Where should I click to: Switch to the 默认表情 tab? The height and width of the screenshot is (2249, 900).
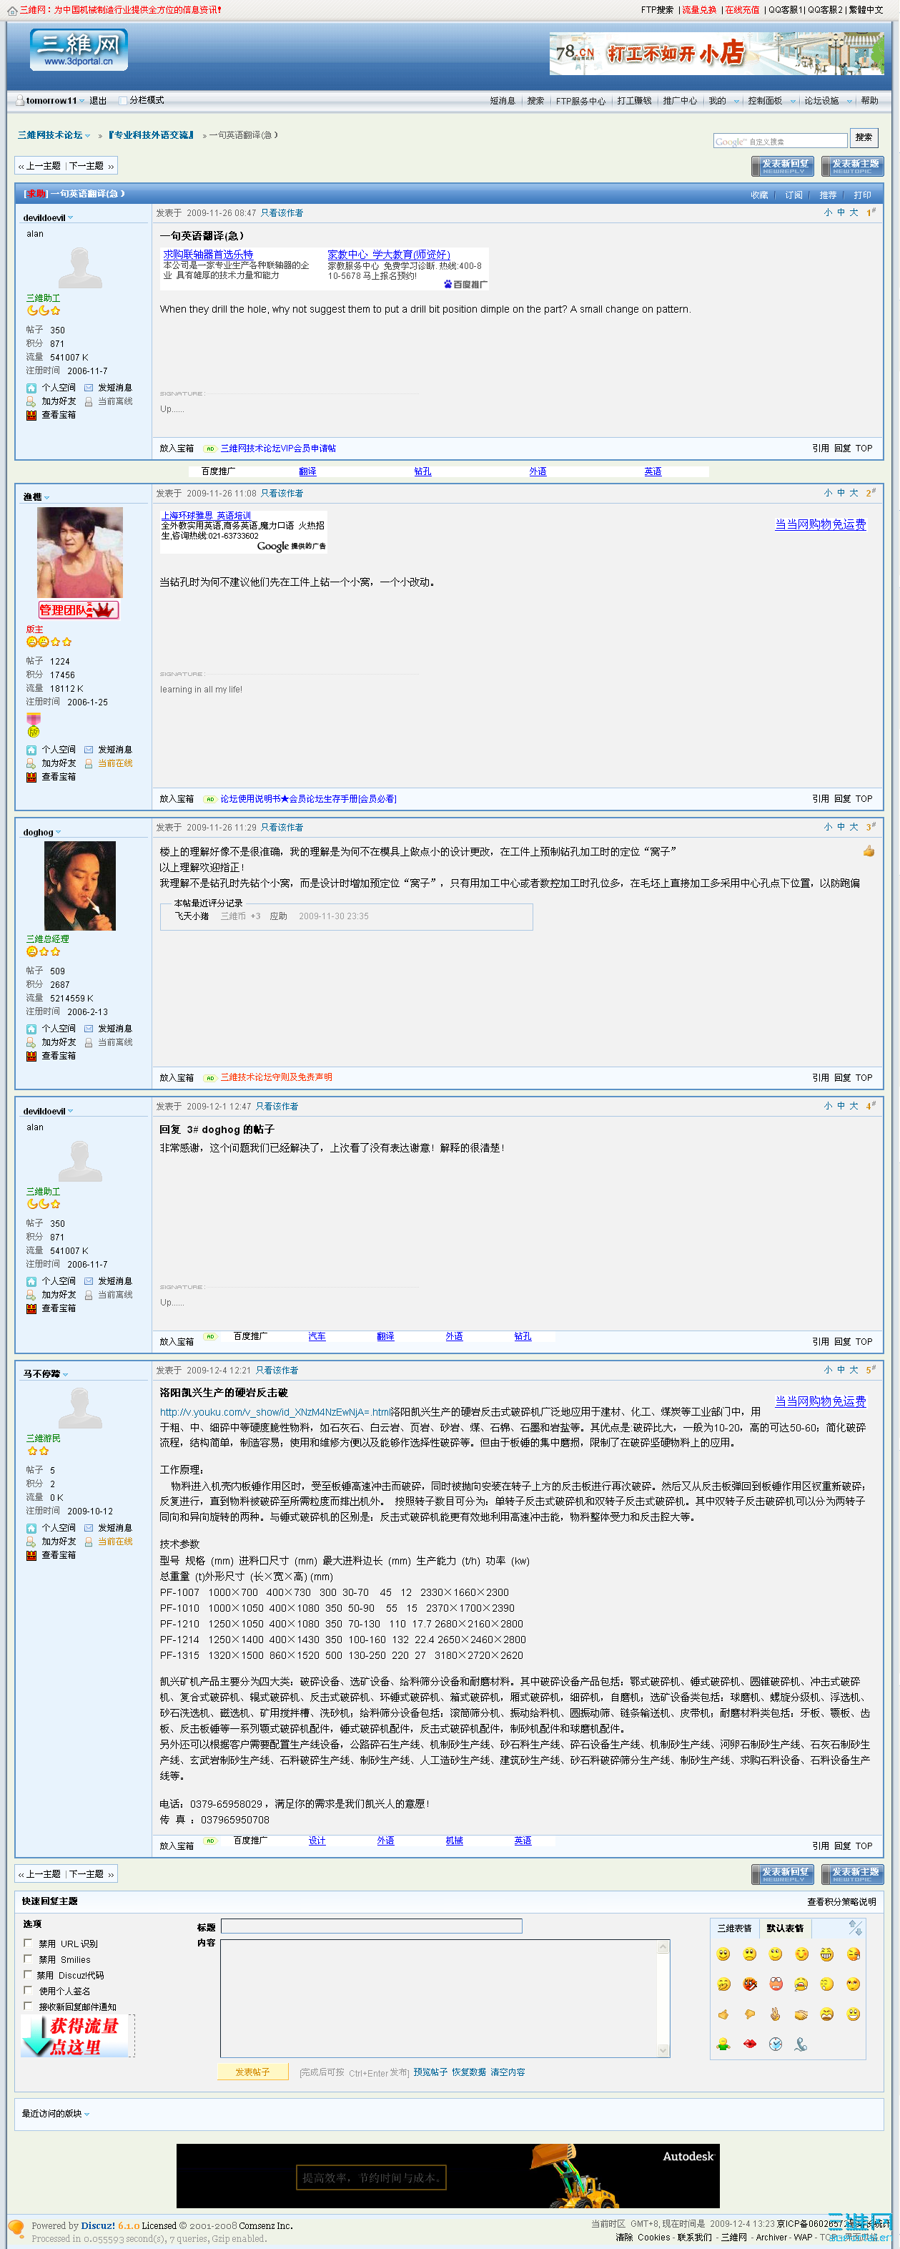[x=785, y=1928]
